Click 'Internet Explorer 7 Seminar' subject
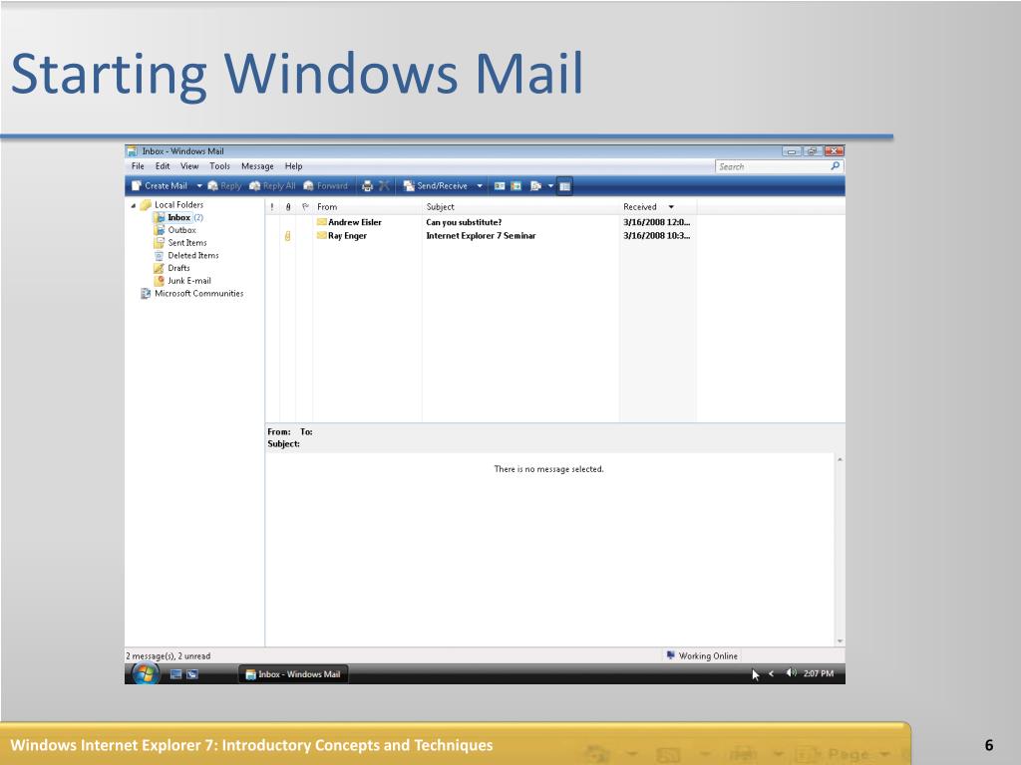The image size is (1021, 765). [482, 236]
